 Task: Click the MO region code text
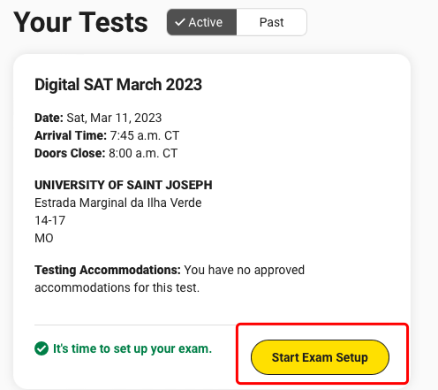[x=44, y=238]
